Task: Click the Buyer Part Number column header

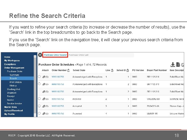Action: tap(157, 70)
